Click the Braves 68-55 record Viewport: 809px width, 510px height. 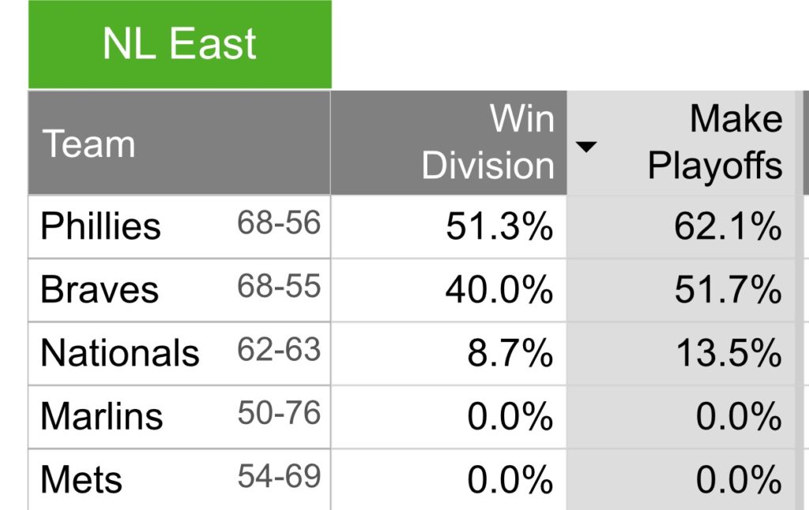(279, 287)
